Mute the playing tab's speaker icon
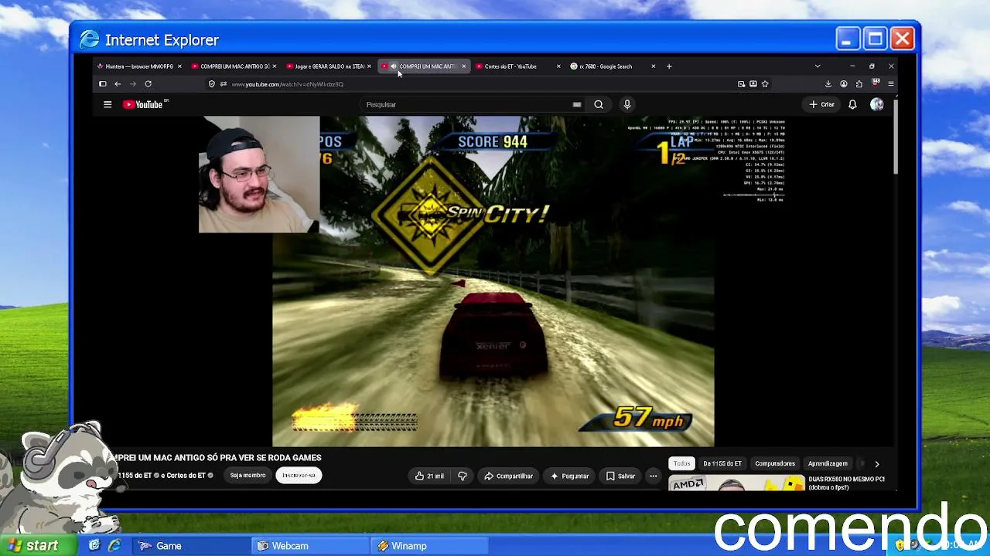This screenshot has width=990, height=556. (x=393, y=66)
